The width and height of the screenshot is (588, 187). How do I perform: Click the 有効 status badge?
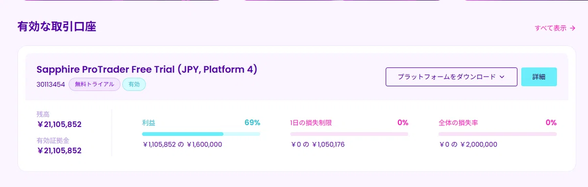(x=134, y=84)
